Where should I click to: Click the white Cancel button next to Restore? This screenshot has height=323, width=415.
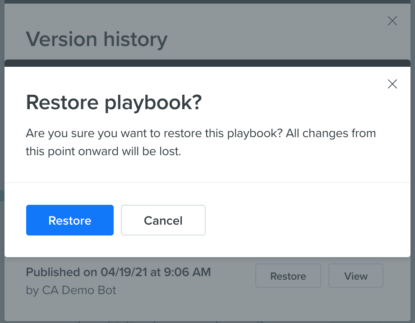[163, 220]
